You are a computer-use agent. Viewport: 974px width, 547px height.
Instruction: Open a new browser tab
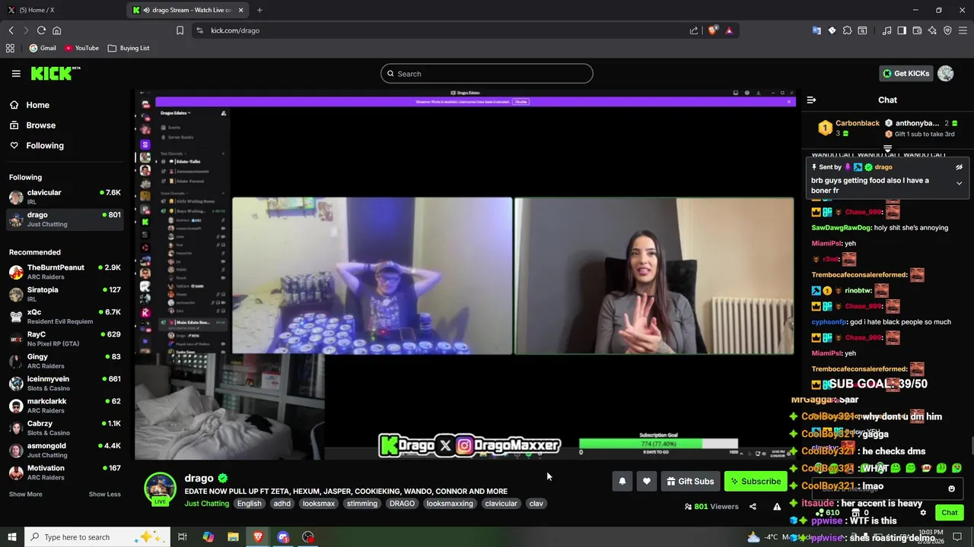click(259, 10)
